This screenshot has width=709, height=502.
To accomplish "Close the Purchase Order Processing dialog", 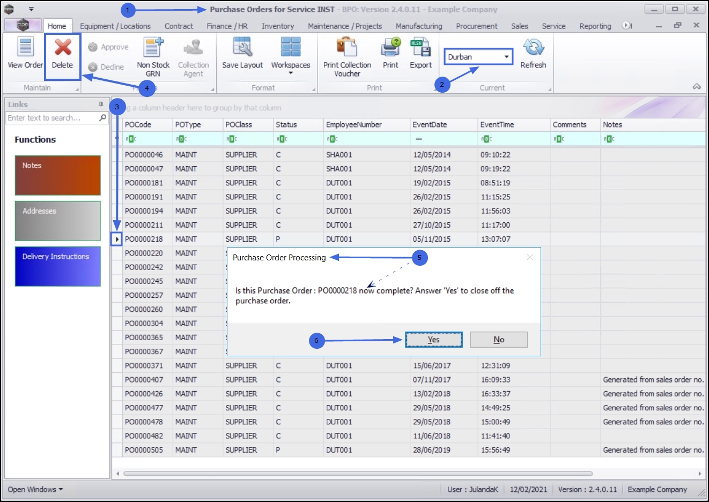I will click(x=530, y=257).
